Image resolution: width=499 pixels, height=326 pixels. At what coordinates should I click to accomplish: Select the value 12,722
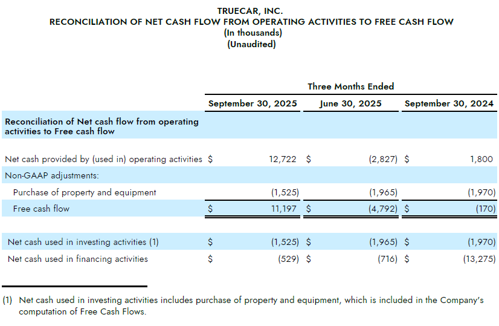(283, 159)
